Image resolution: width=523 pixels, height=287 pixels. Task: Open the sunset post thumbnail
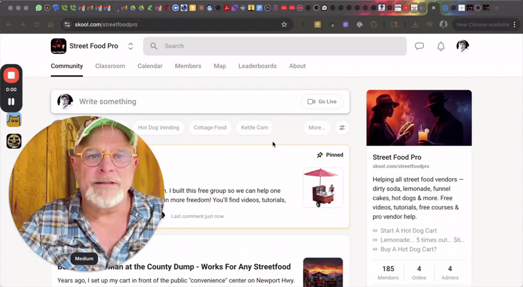323,272
